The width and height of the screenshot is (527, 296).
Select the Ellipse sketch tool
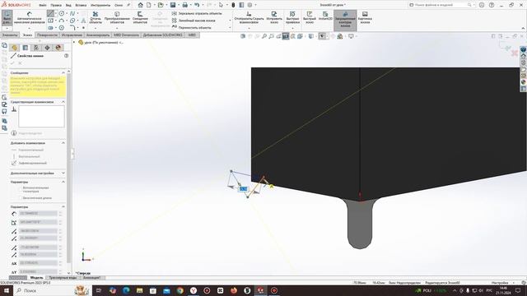72,21
